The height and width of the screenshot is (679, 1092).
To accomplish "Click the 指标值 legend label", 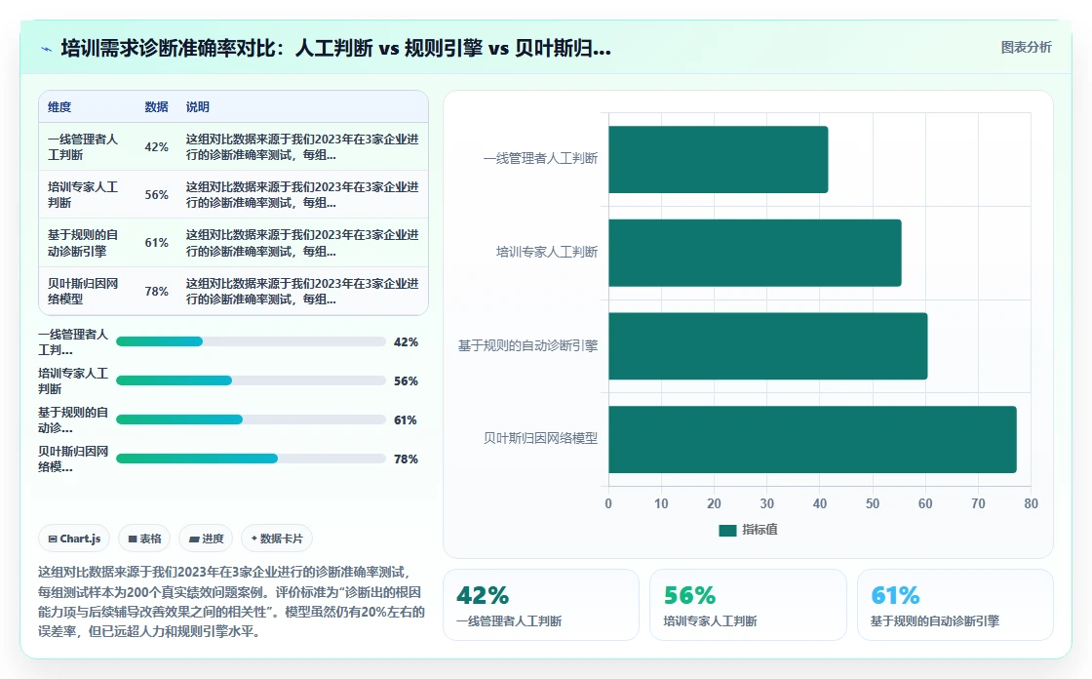I will 760,530.
